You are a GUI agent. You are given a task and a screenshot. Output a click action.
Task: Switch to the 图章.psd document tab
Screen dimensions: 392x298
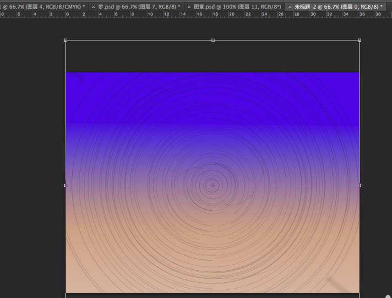[237, 7]
